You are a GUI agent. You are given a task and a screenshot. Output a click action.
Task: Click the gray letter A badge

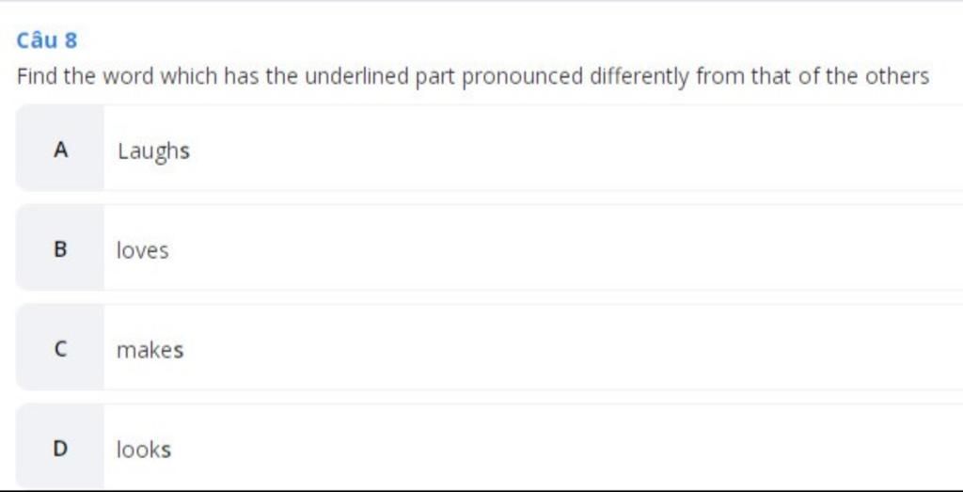60,148
